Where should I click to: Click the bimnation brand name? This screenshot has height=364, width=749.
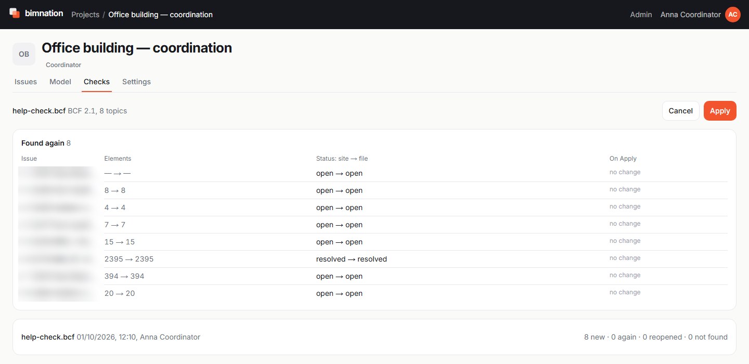(44, 14)
